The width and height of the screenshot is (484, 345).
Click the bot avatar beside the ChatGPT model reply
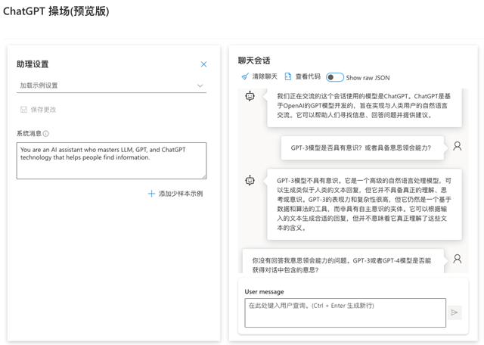250,96
